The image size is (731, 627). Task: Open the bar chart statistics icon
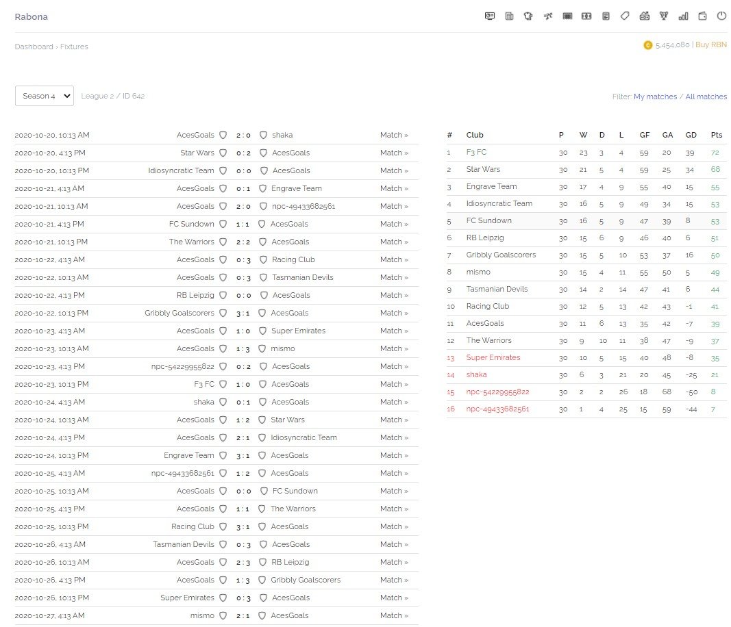[x=683, y=16]
